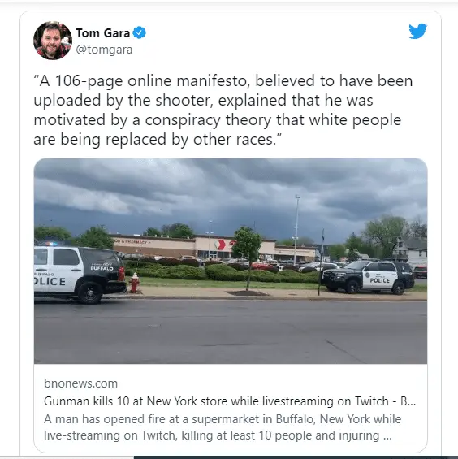This screenshot has width=458, height=459.
Task: Click the article description about Buffalo supermarket
Action: click(223, 427)
